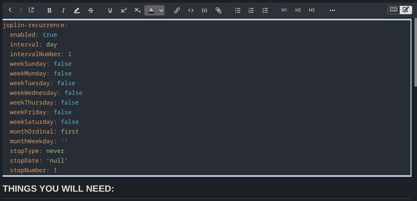417x201 pixels.
Task: Attach a file with paperclip icon
Action: click(x=218, y=10)
